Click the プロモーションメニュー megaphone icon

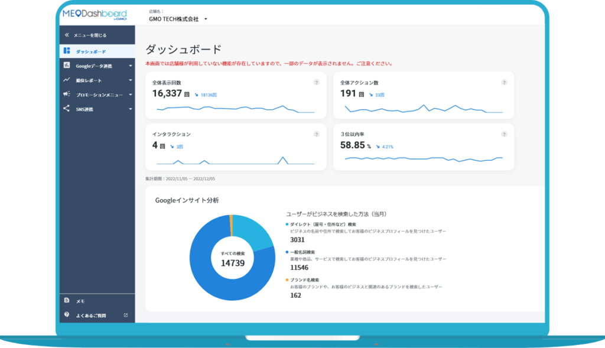67,94
